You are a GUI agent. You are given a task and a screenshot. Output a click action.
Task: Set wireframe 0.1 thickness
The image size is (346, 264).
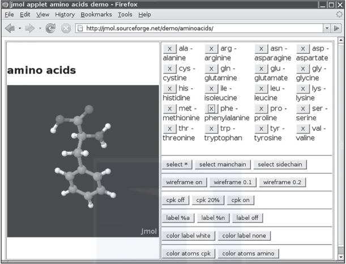233,182
